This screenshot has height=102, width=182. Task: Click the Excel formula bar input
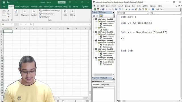[x=61, y=24]
